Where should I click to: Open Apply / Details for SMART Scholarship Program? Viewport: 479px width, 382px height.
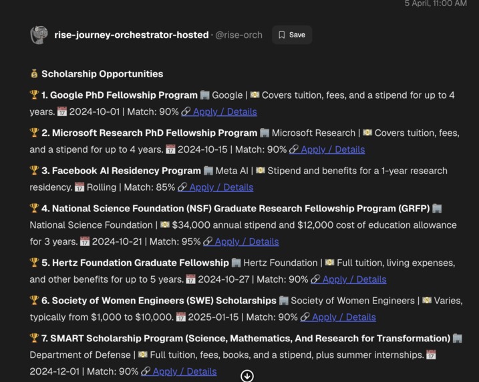pos(179,371)
